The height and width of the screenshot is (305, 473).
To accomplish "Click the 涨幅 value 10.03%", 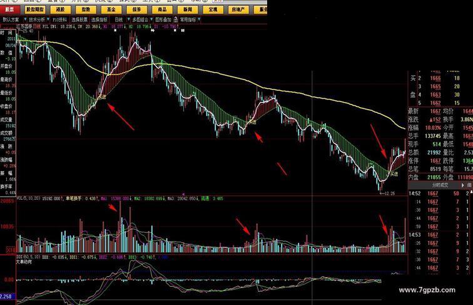I will click(x=433, y=128).
